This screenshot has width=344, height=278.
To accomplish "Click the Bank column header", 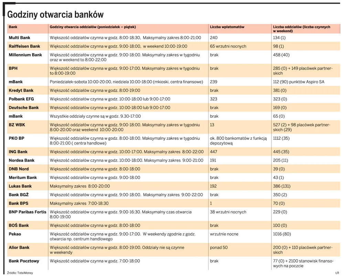I will click(x=13, y=27).
